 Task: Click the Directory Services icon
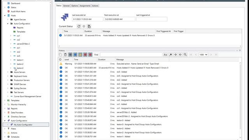(9, 117)
